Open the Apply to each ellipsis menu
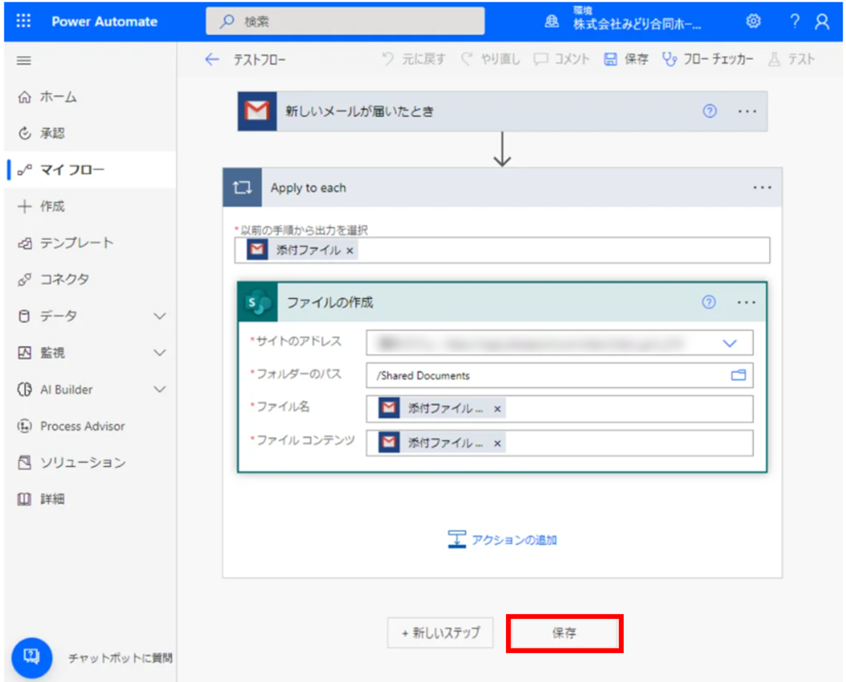Screen dimensions: 846x682 (x=761, y=187)
